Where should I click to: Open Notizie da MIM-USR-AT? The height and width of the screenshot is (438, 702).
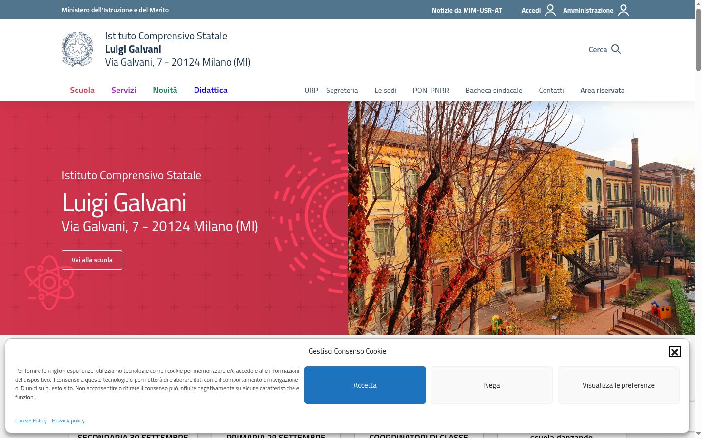coord(467,10)
